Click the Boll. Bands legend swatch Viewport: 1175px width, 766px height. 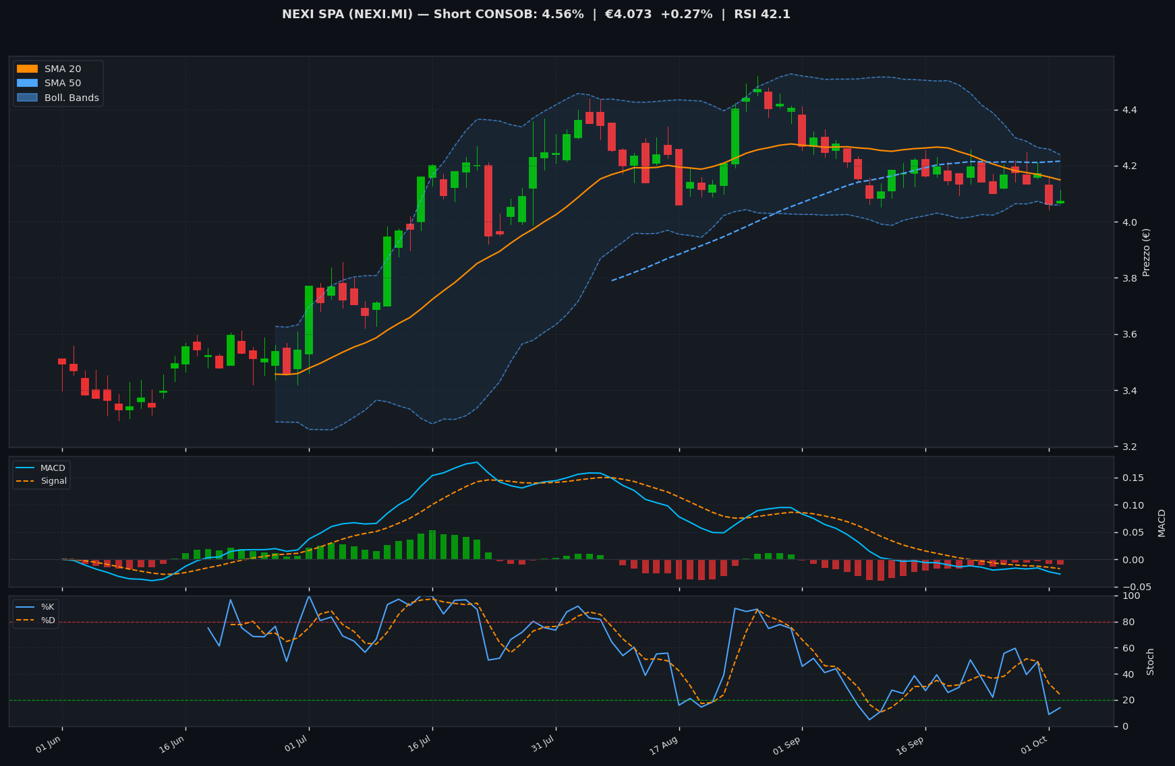[27, 98]
